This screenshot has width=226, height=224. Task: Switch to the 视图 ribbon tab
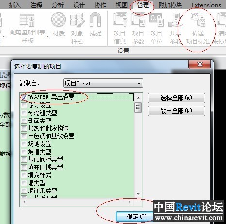point(122,5)
